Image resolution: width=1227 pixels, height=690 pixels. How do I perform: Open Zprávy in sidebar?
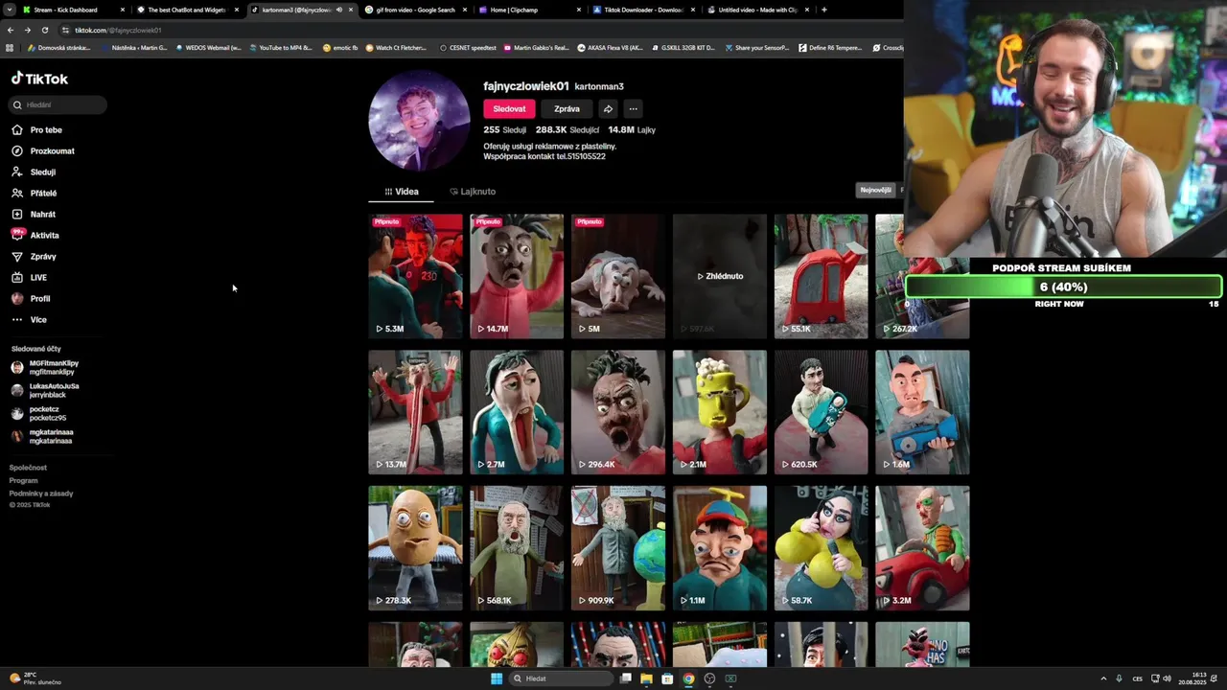[x=35, y=257]
